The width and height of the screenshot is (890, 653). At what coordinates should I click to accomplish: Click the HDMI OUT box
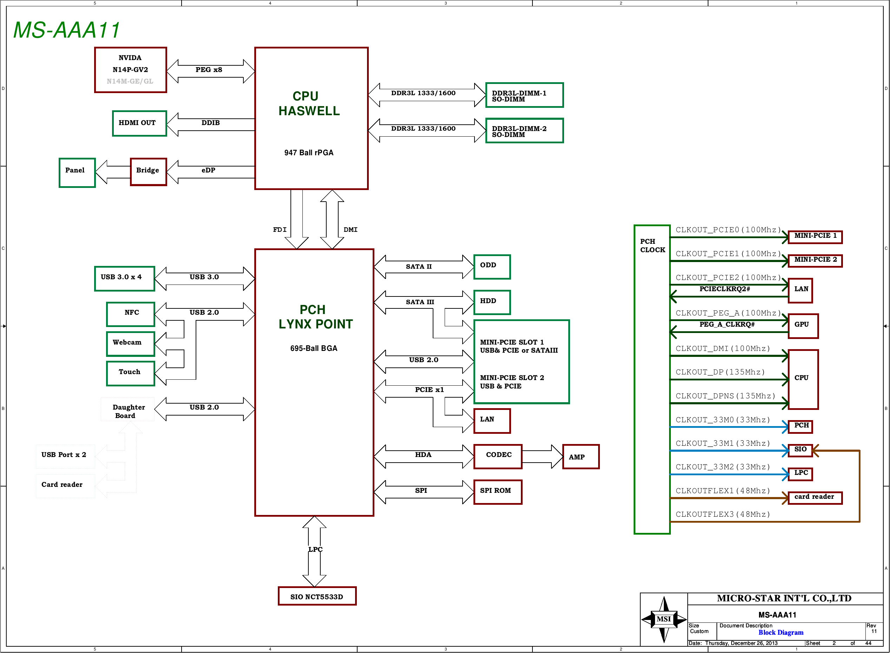click(139, 124)
